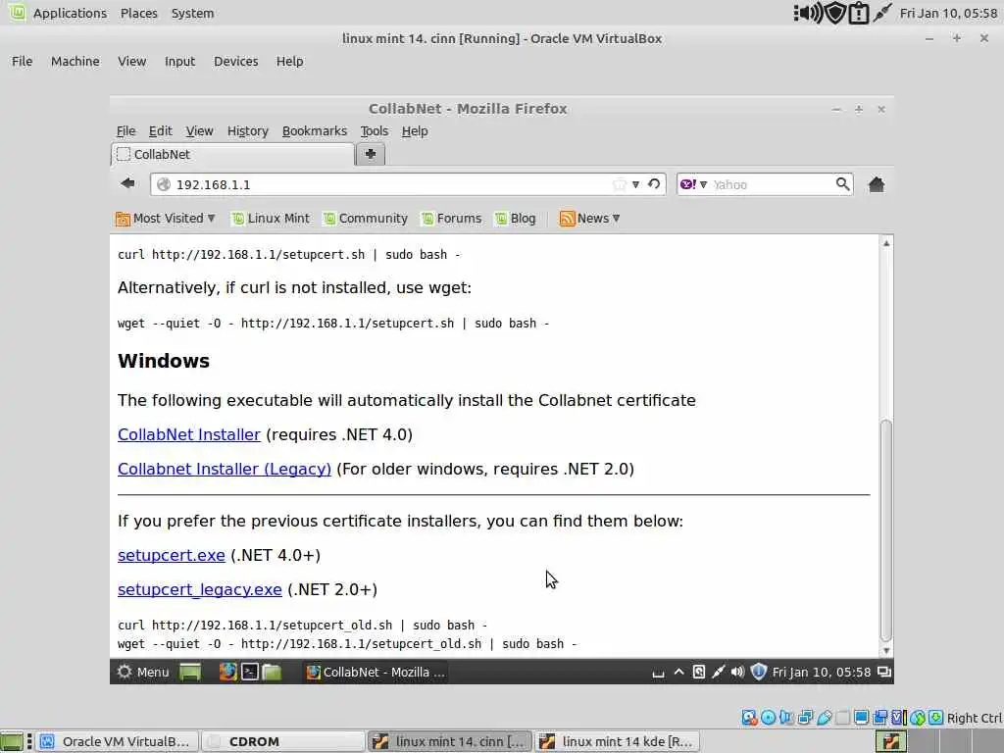Click the magnifier search icon in Yahoo box
Screen dimensions: 1004x753
pyautogui.click(x=842, y=184)
